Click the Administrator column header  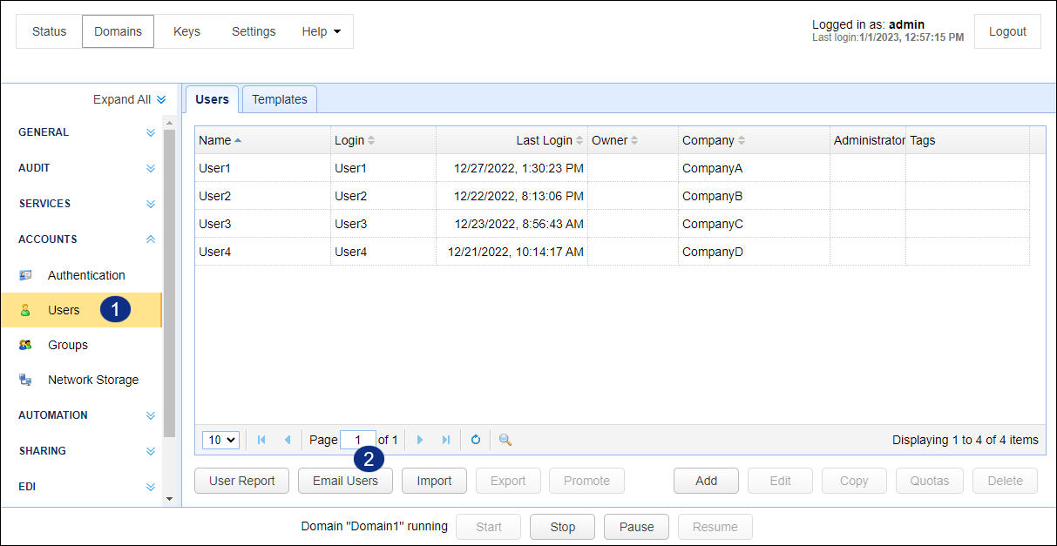868,140
